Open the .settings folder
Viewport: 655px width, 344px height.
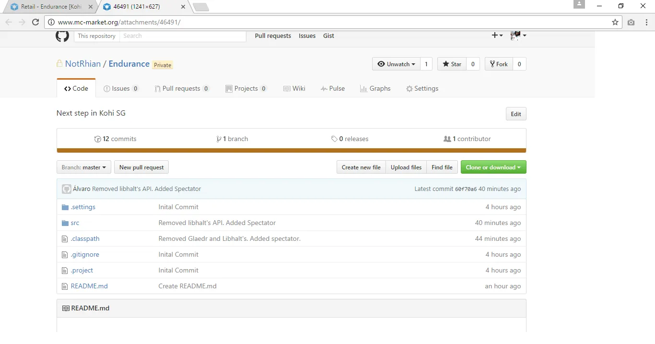[x=83, y=207]
